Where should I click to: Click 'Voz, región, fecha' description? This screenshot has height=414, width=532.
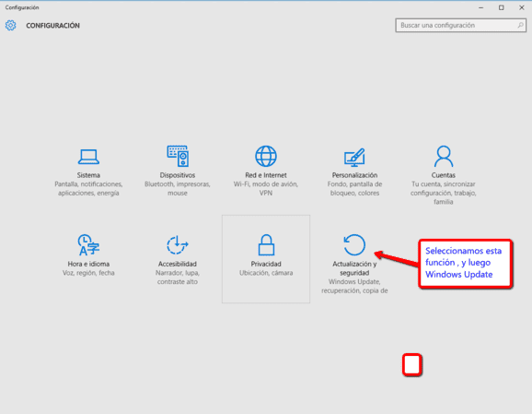pos(88,273)
